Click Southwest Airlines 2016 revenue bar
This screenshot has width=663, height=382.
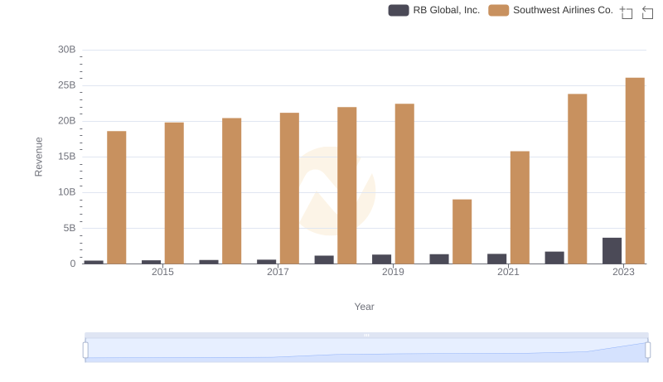[232, 191]
